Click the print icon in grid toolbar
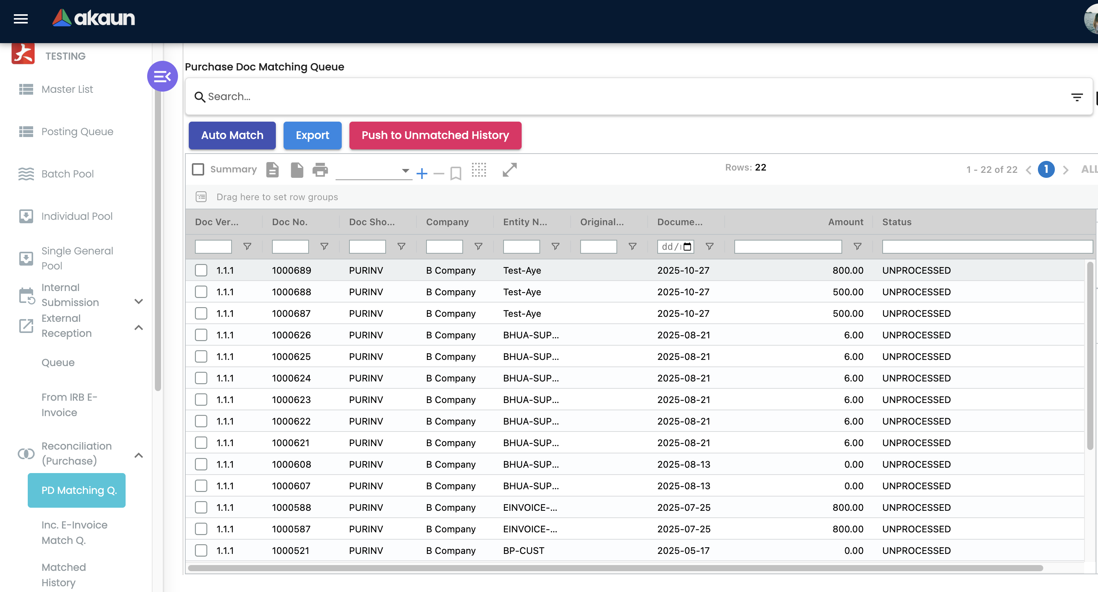 coord(320,170)
